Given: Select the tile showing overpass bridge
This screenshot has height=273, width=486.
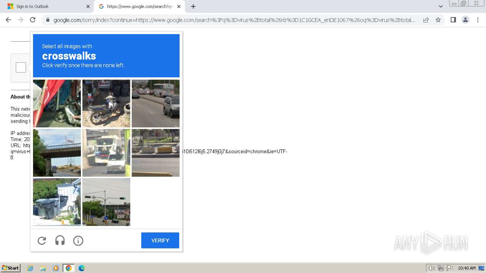Looking at the screenshot, I should point(57,153).
